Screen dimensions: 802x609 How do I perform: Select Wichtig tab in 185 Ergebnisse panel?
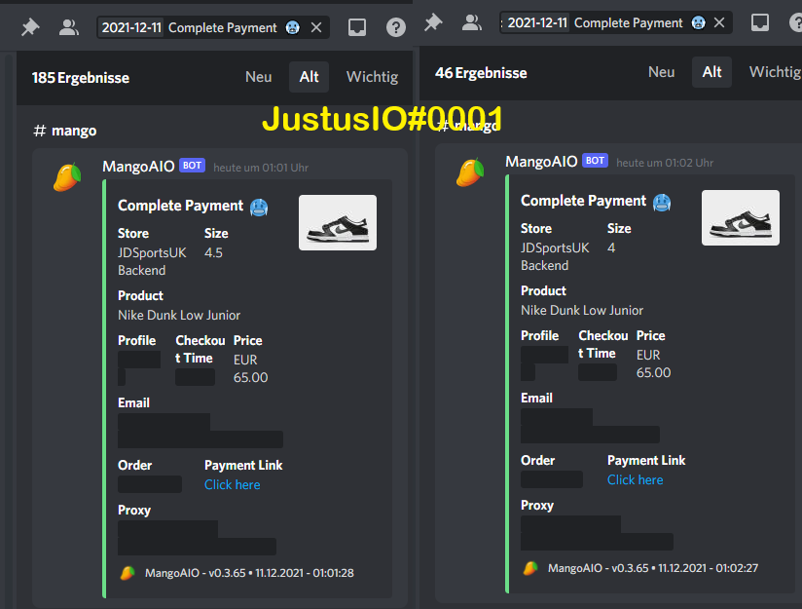coord(373,77)
